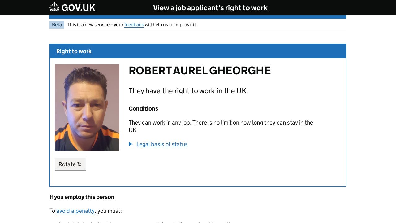
Task: Open the "View a job applicant's right to work" header title
Action: coord(210,8)
